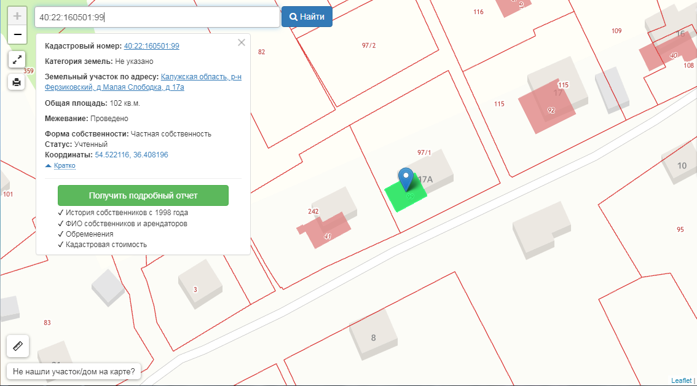Click house number 8 building
This screenshot has height=386, width=697.
372,335
